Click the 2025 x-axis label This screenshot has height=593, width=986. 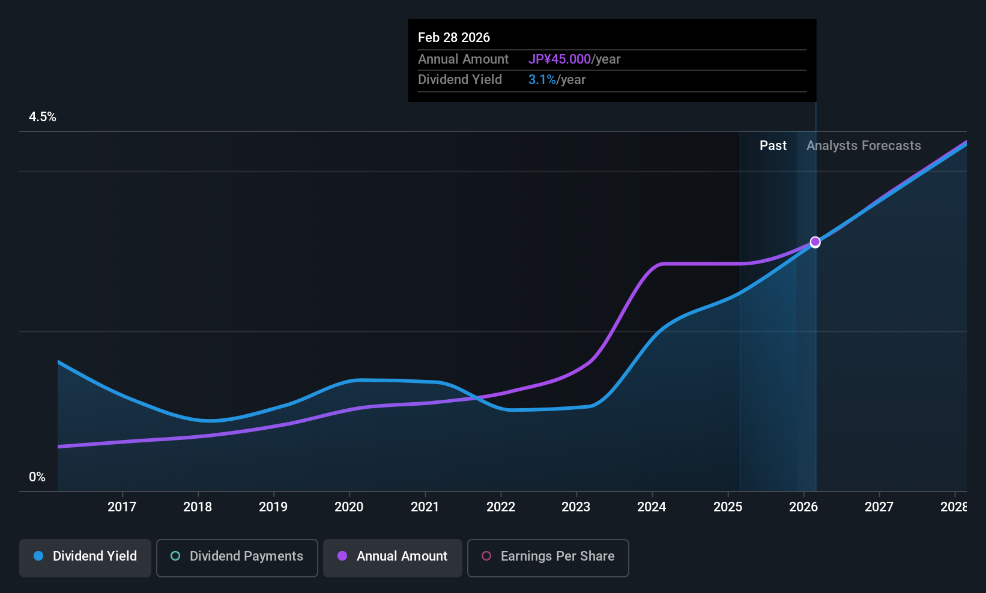(728, 507)
